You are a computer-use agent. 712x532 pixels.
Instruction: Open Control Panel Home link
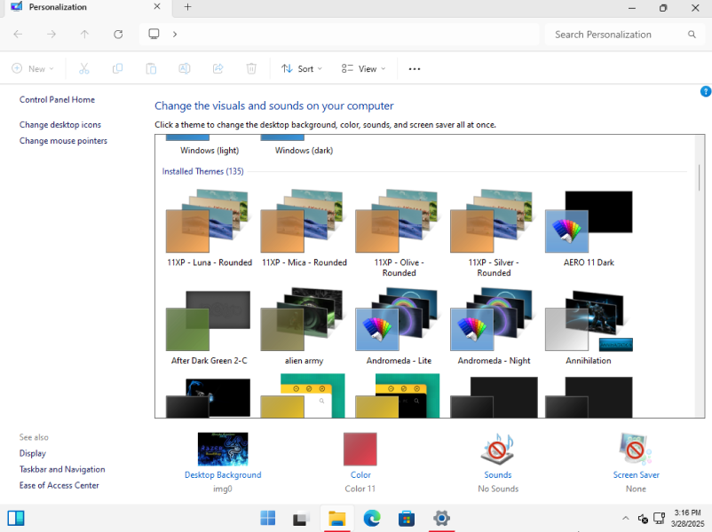click(57, 100)
